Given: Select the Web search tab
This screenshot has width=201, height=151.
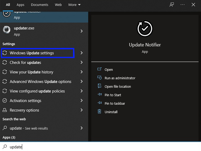Looking at the screenshot, I should [x=58, y=5].
